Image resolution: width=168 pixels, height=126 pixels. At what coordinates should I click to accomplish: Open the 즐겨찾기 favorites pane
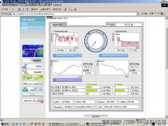(x=45, y=9)
